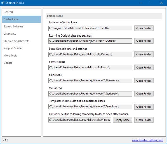Visit the www.howto-outlook.com link
The image size is (167, 144).
point(148,140)
